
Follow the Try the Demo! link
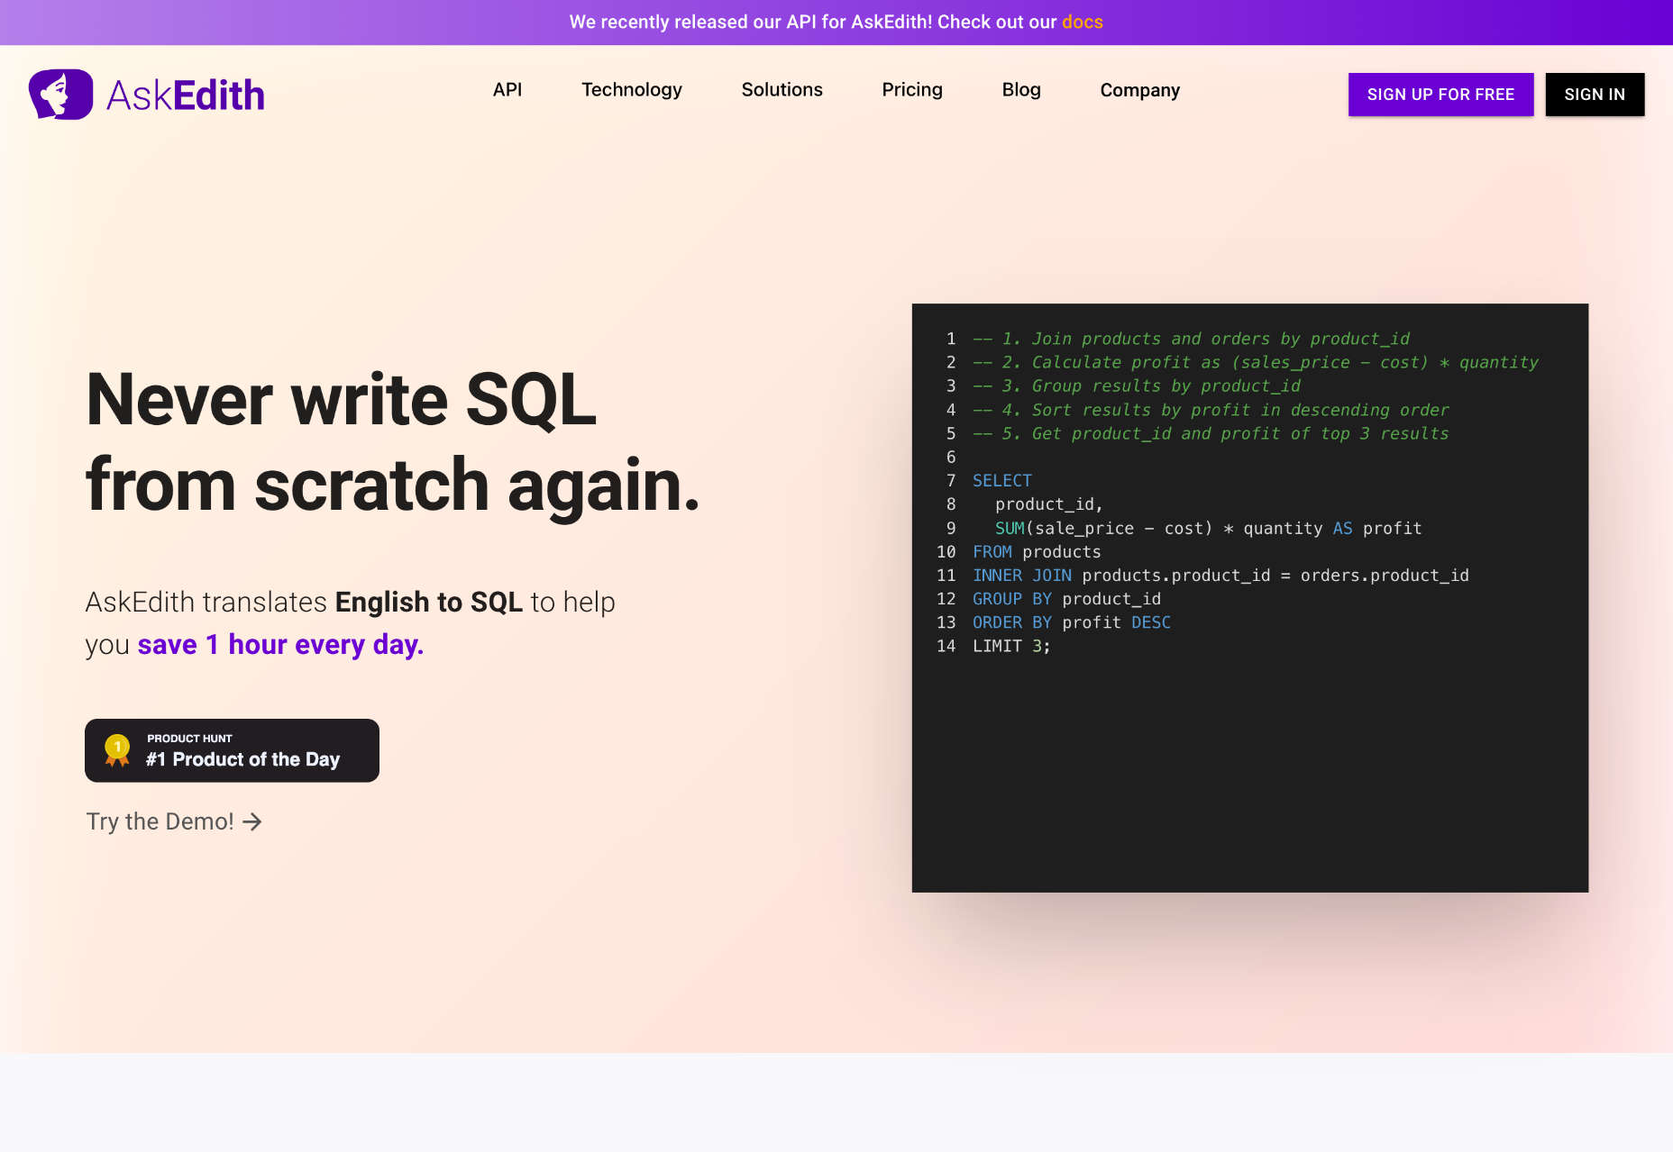[x=174, y=821]
